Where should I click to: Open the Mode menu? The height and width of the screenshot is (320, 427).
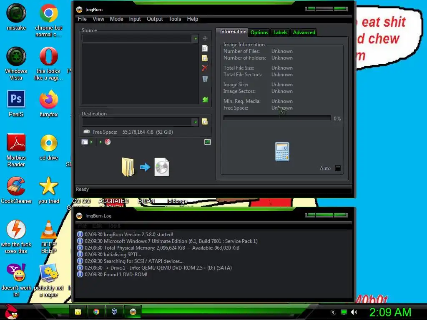[117, 19]
